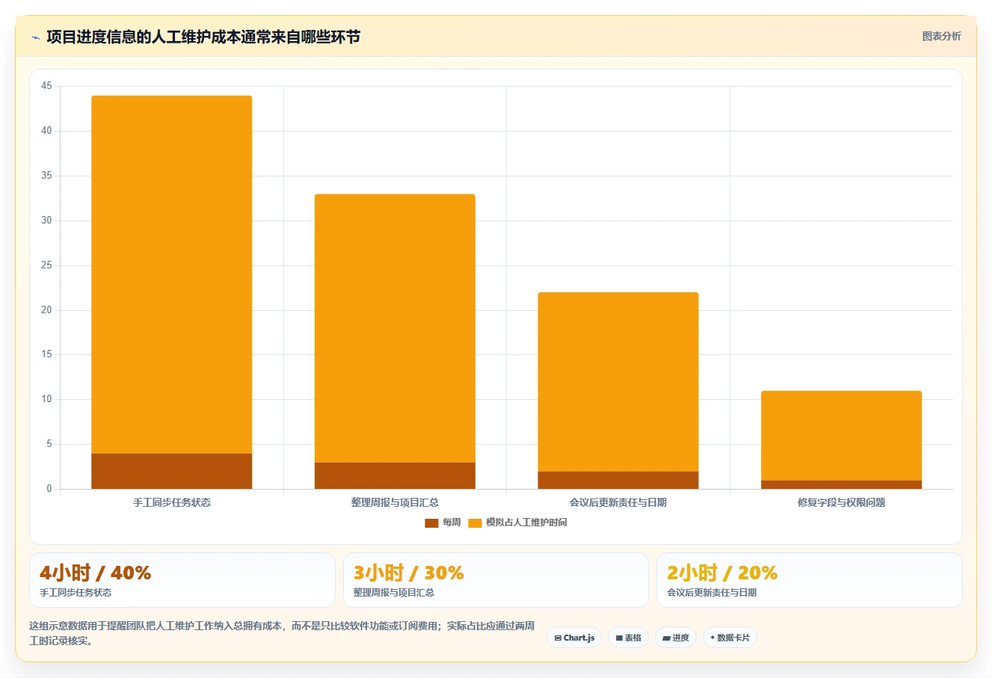Click the y-axis value 30
The height and width of the screenshot is (678, 992).
point(46,221)
